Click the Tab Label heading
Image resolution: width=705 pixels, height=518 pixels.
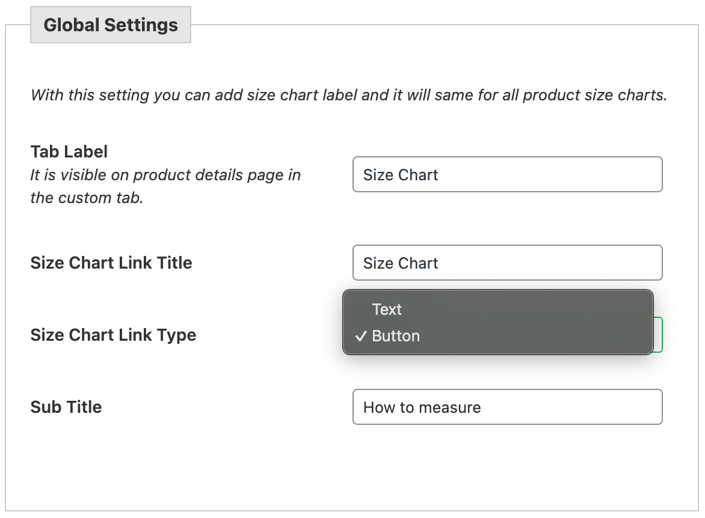(68, 152)
